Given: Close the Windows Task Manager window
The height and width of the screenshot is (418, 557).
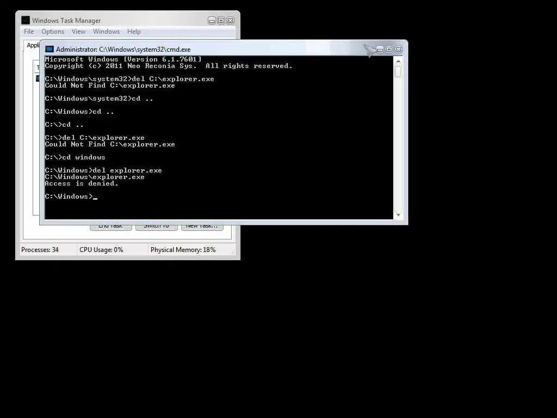Looking at the screenshot, I should [x=230, y=21].
